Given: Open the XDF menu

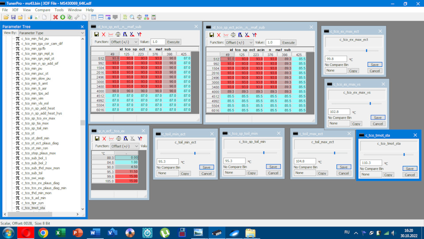Looking at the screenshot, I should (x=15, y=10).
